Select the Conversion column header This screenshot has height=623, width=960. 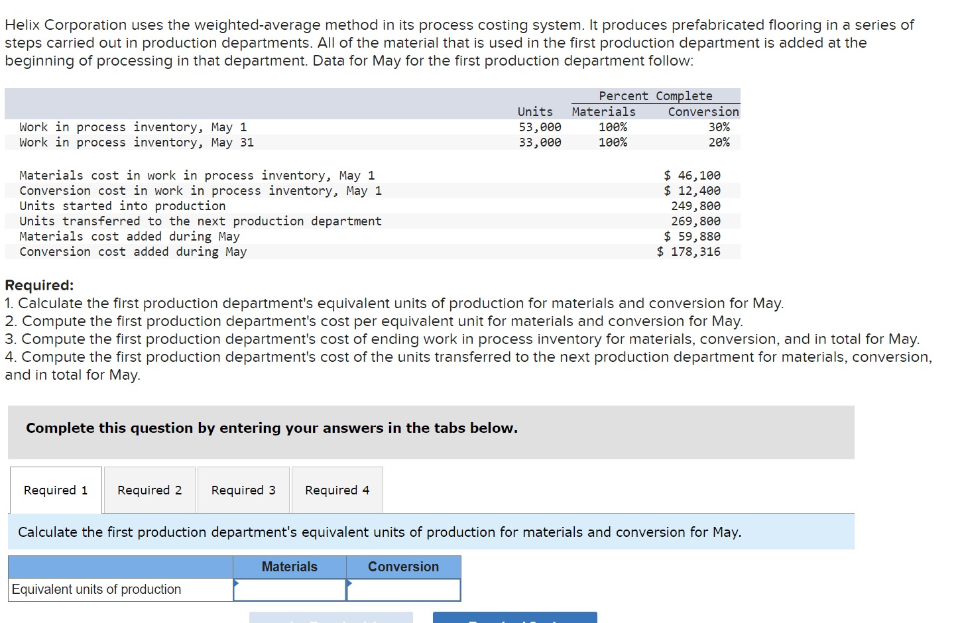403,567
